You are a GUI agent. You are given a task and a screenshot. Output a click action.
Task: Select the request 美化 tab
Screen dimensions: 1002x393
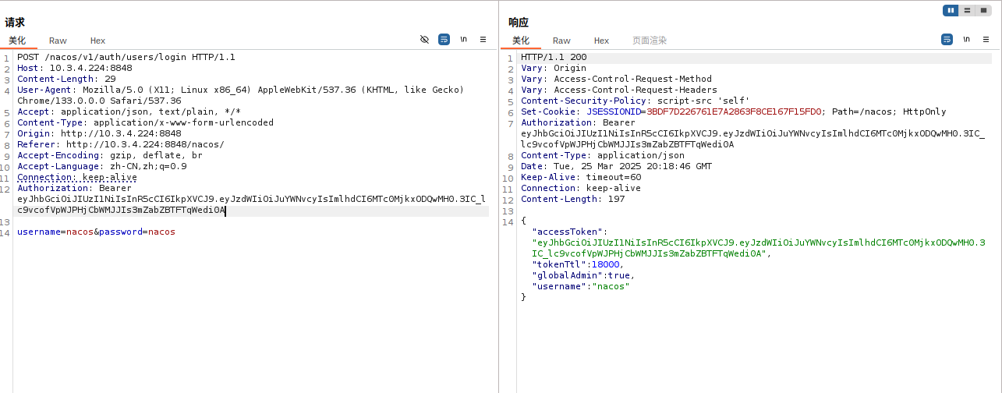coord(17,41)
